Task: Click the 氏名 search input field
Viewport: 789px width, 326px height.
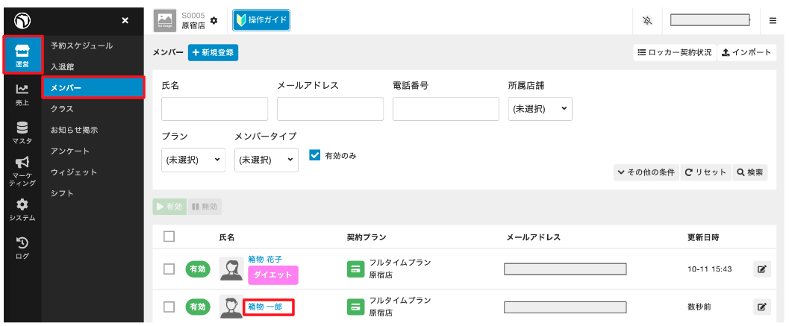Action: point(214,109)
